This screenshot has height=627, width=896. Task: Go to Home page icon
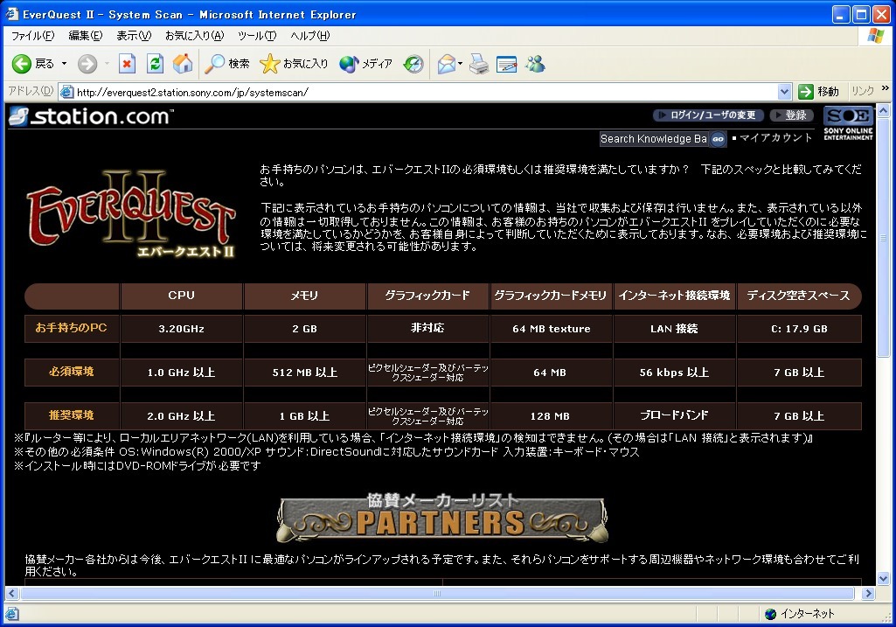(183, 64)
